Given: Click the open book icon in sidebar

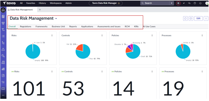Looking at the screenshot, I should coord(3,89).
